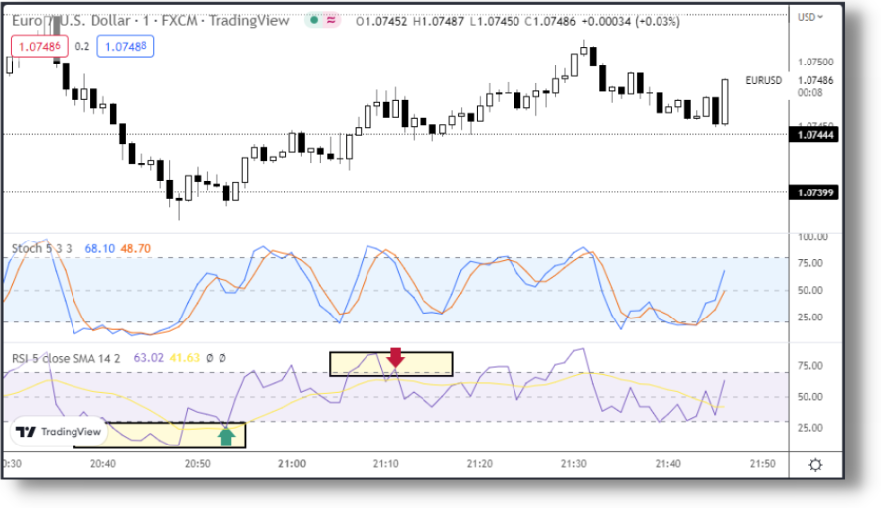Click the TradingView logo badge
This screenshot has height=508, width=881.
coord(59,431)
